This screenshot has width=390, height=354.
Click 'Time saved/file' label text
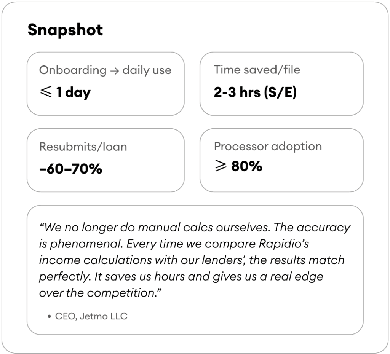[x=257, y=70]
